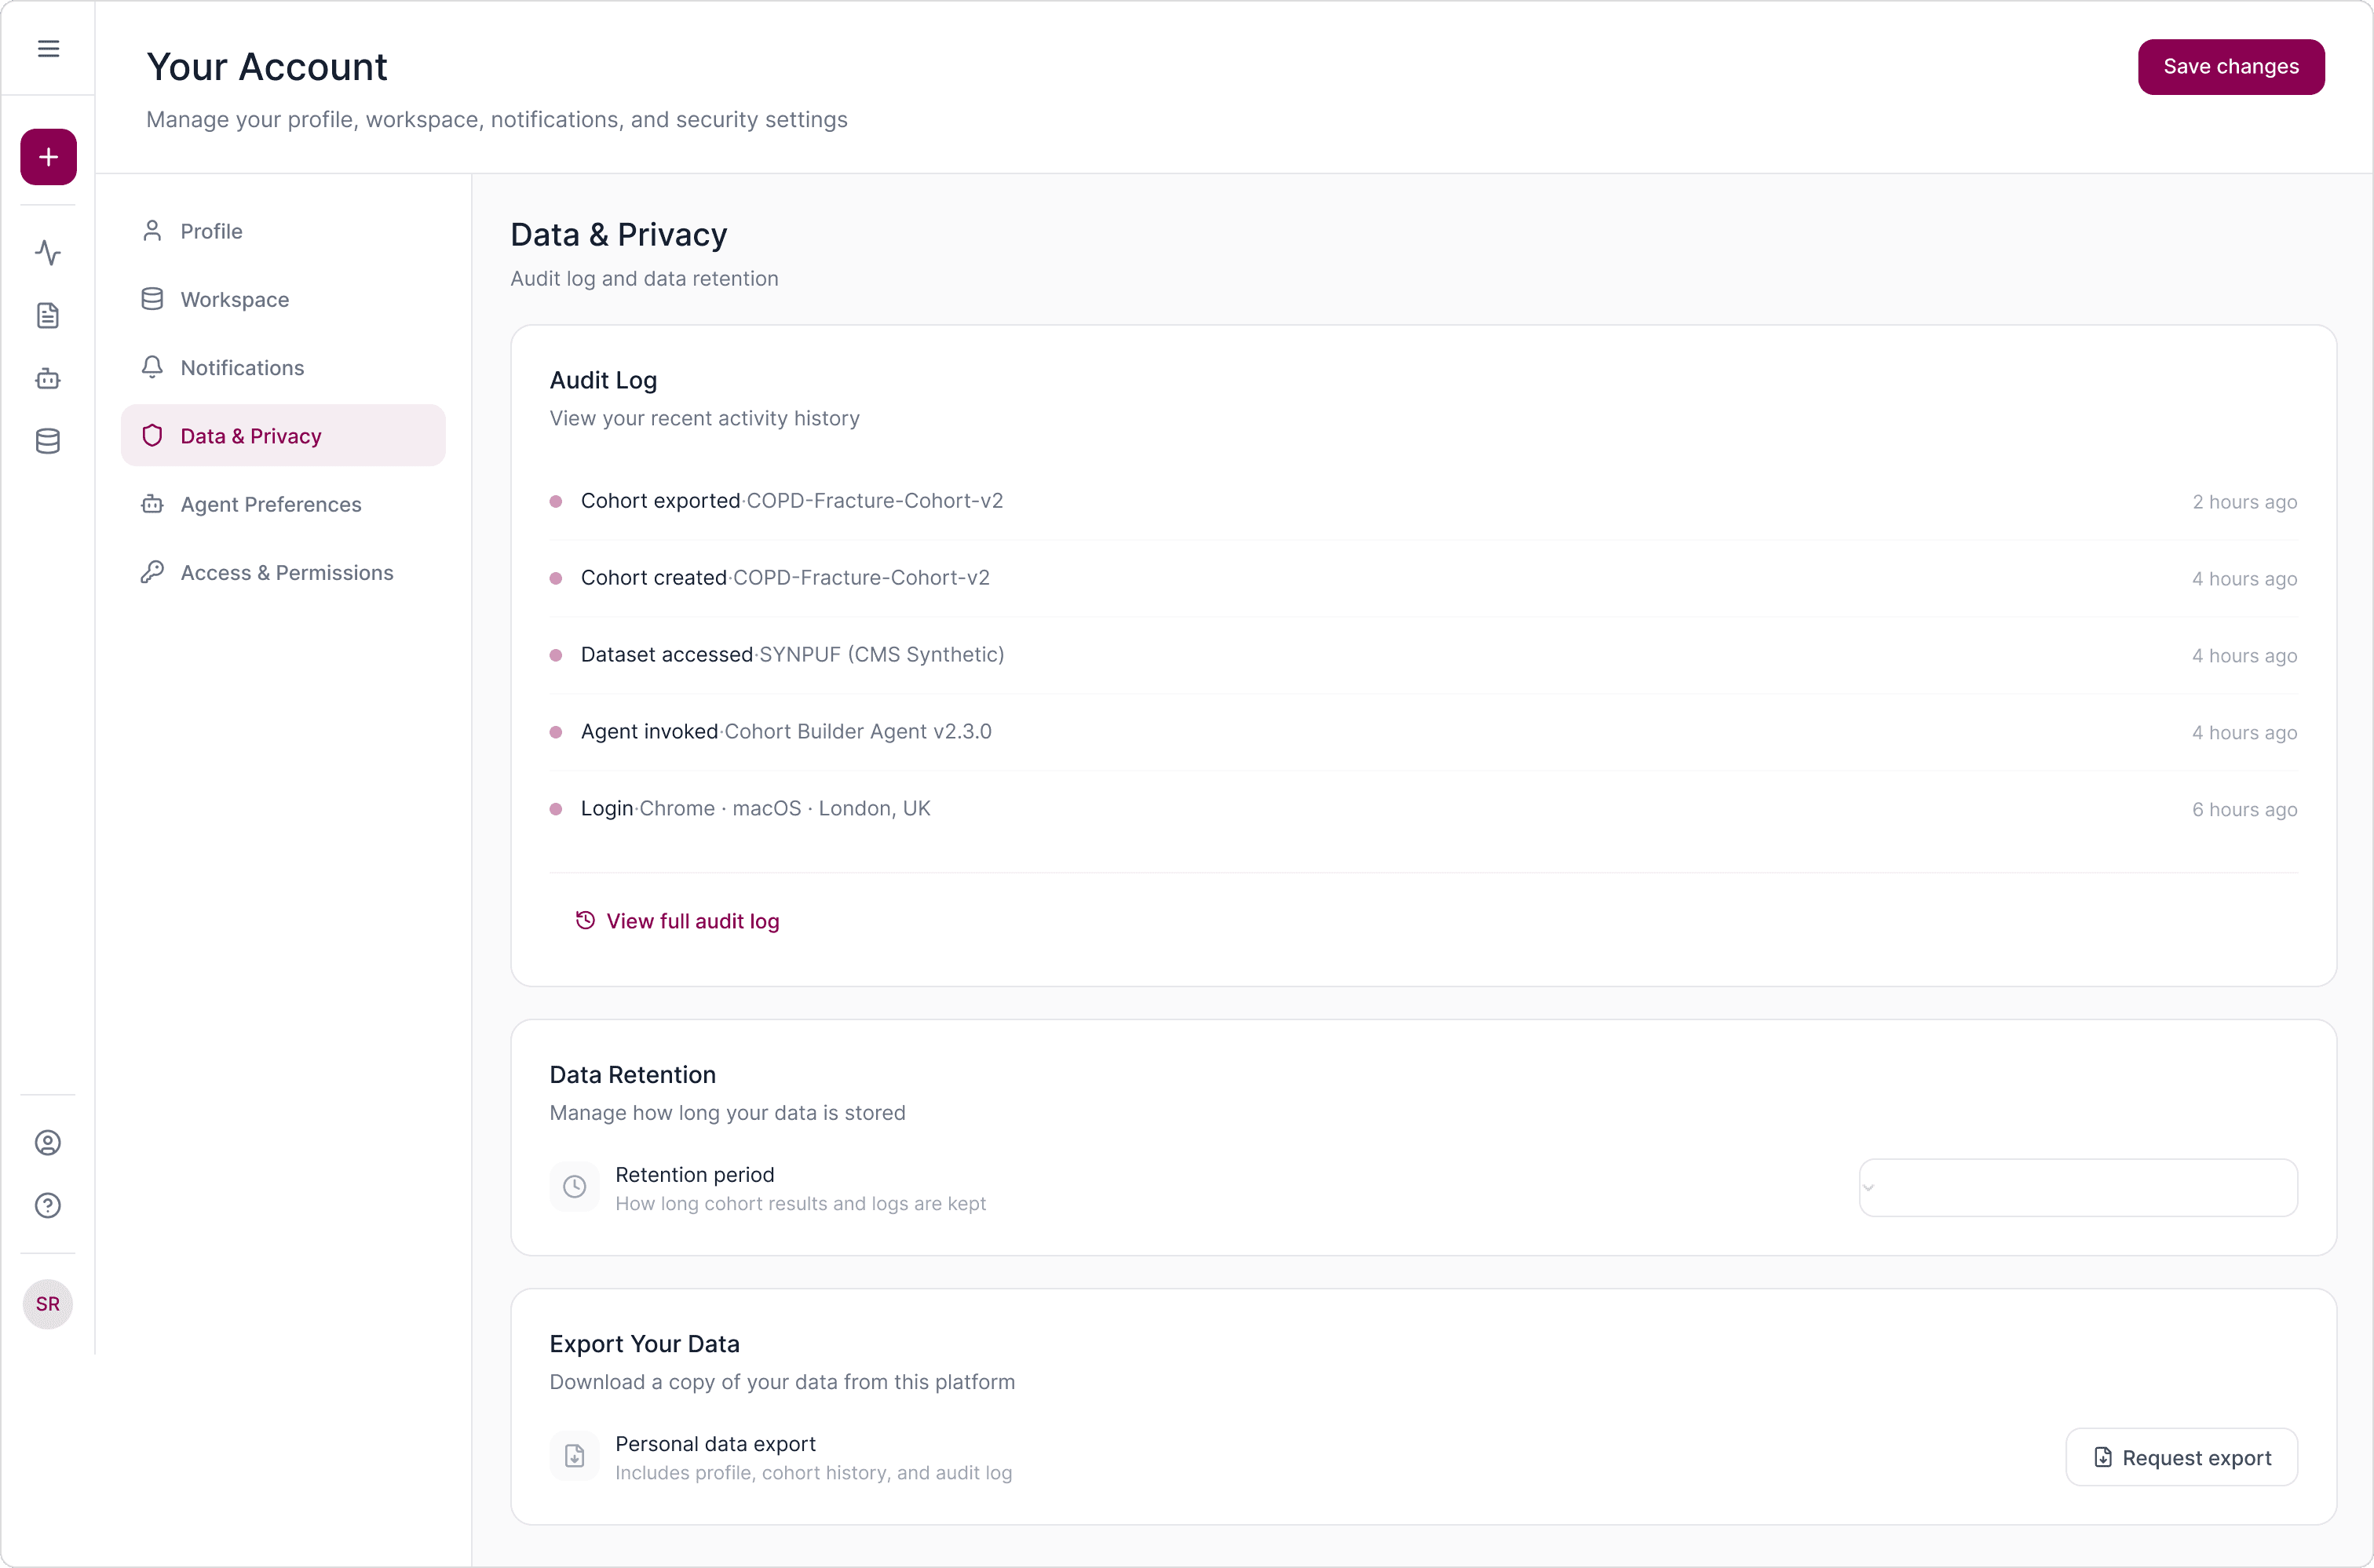
Task: Click the Save changes button
Action: (2231, 67)
